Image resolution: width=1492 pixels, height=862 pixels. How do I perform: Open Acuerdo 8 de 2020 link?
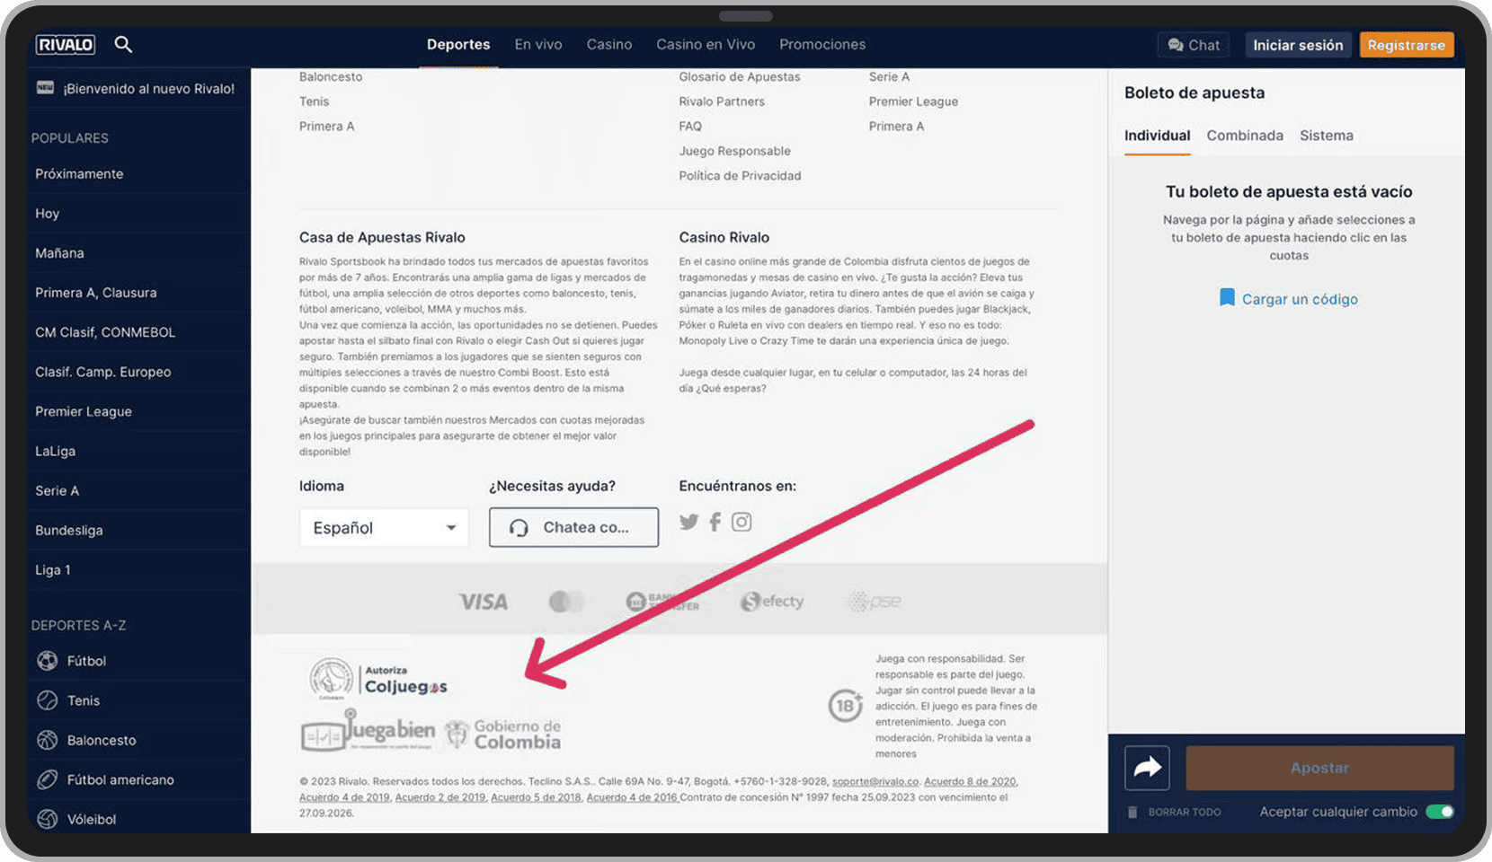pos(971,781)
